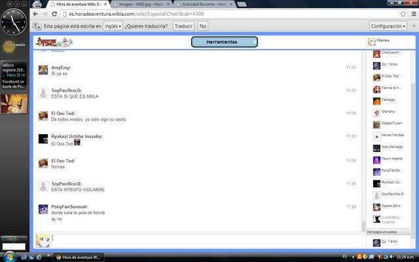Select Ryukazi Uc... in the user list
This screenshot has width=419, height=262.
(388, 183)
